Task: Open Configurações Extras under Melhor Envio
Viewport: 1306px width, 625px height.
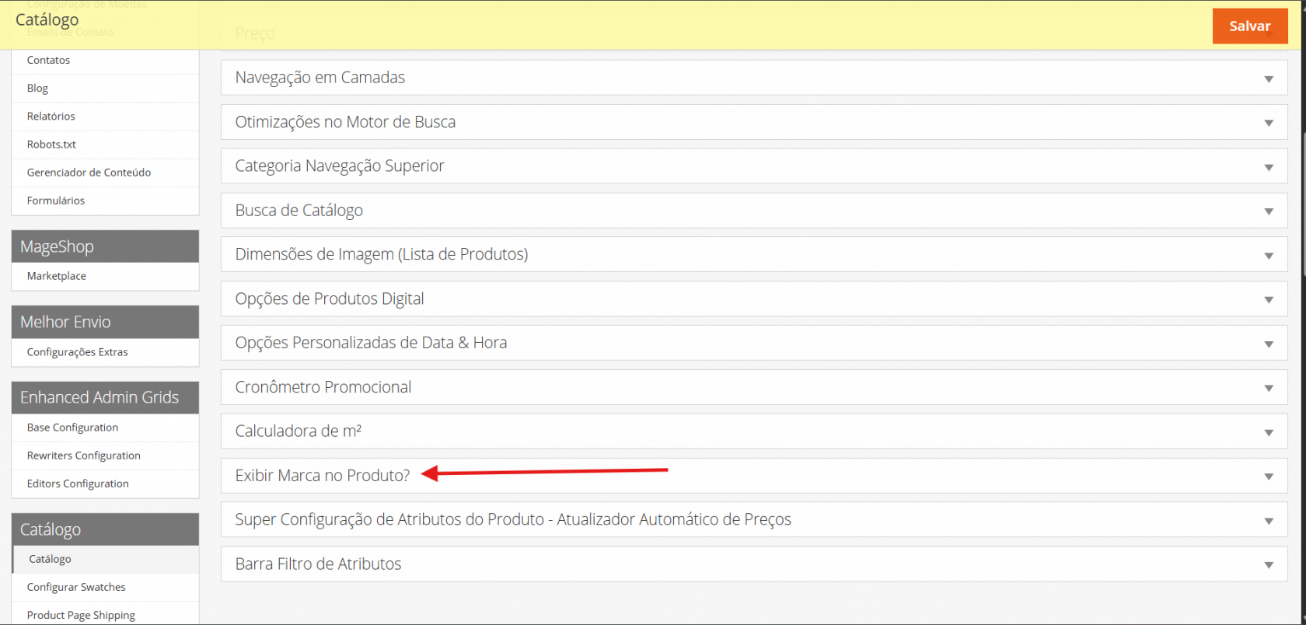Action: [77, 352]
